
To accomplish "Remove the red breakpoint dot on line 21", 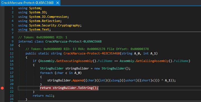I will pyautogui.click(x=2, y=88).
